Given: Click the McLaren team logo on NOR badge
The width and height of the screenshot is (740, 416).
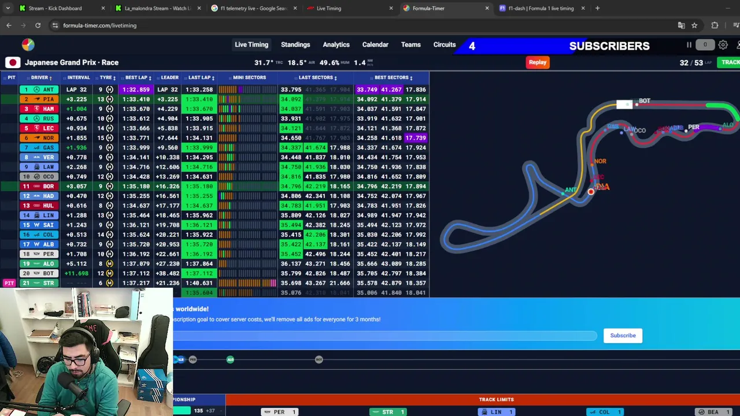Looking at the screenshot, I should pyautogui.click(x=36, y=138).
